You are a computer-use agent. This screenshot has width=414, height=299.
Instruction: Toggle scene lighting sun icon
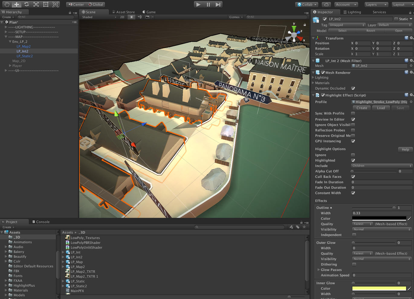coord(131,17)
